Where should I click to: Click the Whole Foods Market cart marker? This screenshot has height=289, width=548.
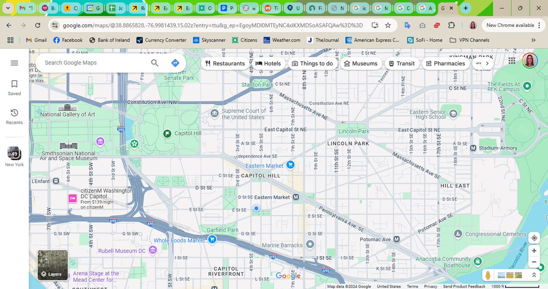(x=212, y=239)
